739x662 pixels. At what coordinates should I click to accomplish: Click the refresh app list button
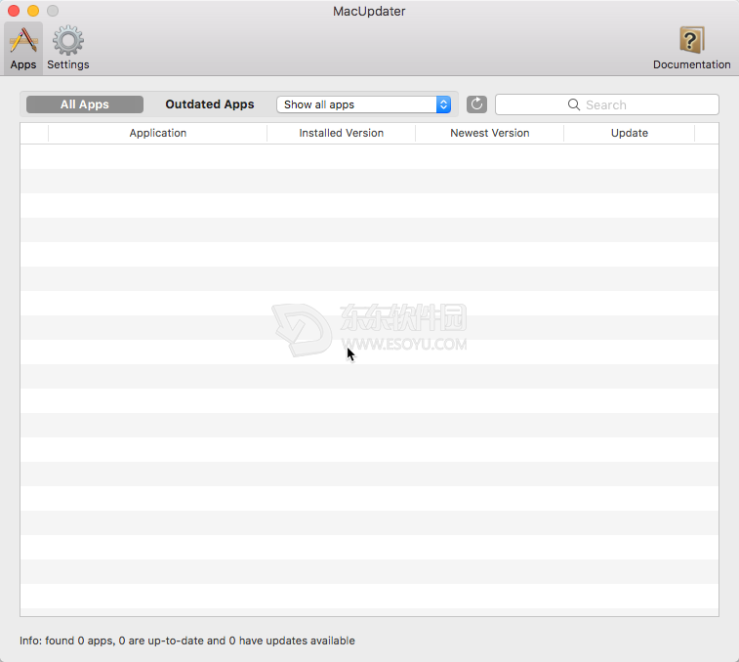pos(476,104)
